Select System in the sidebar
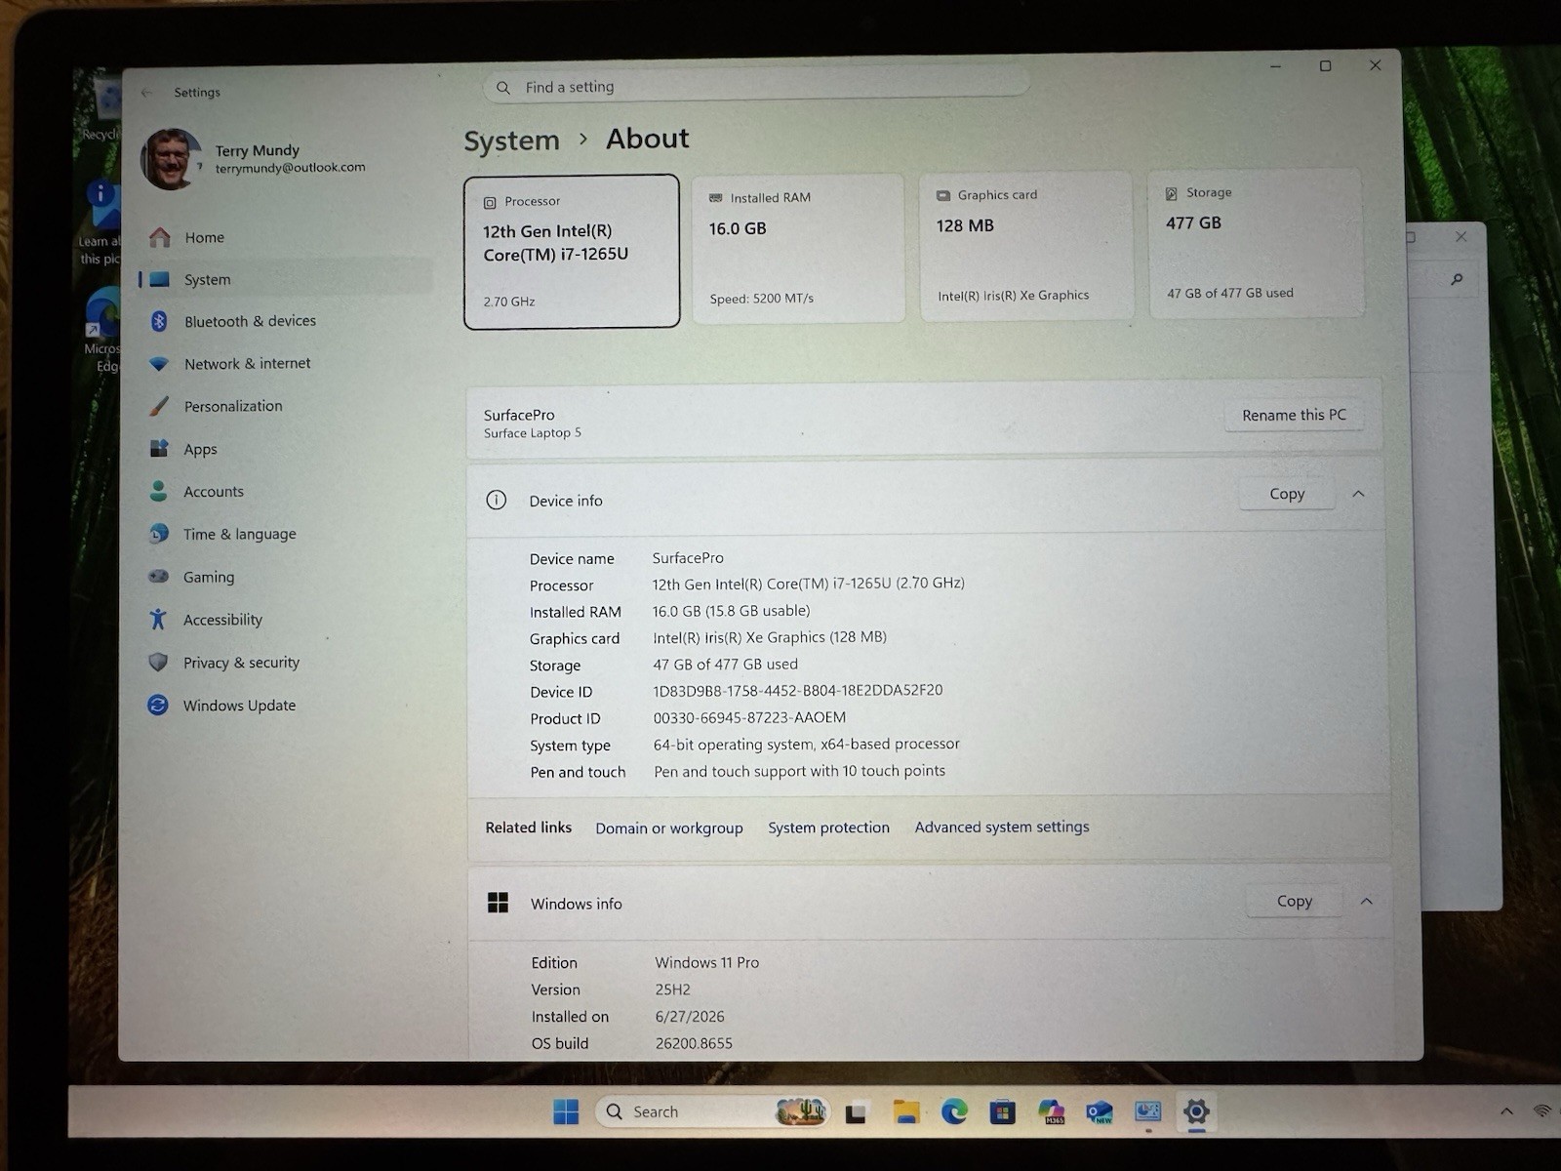Viewport: 1561px width, 1171px height. pyautogui.click(x=285, y=279)
